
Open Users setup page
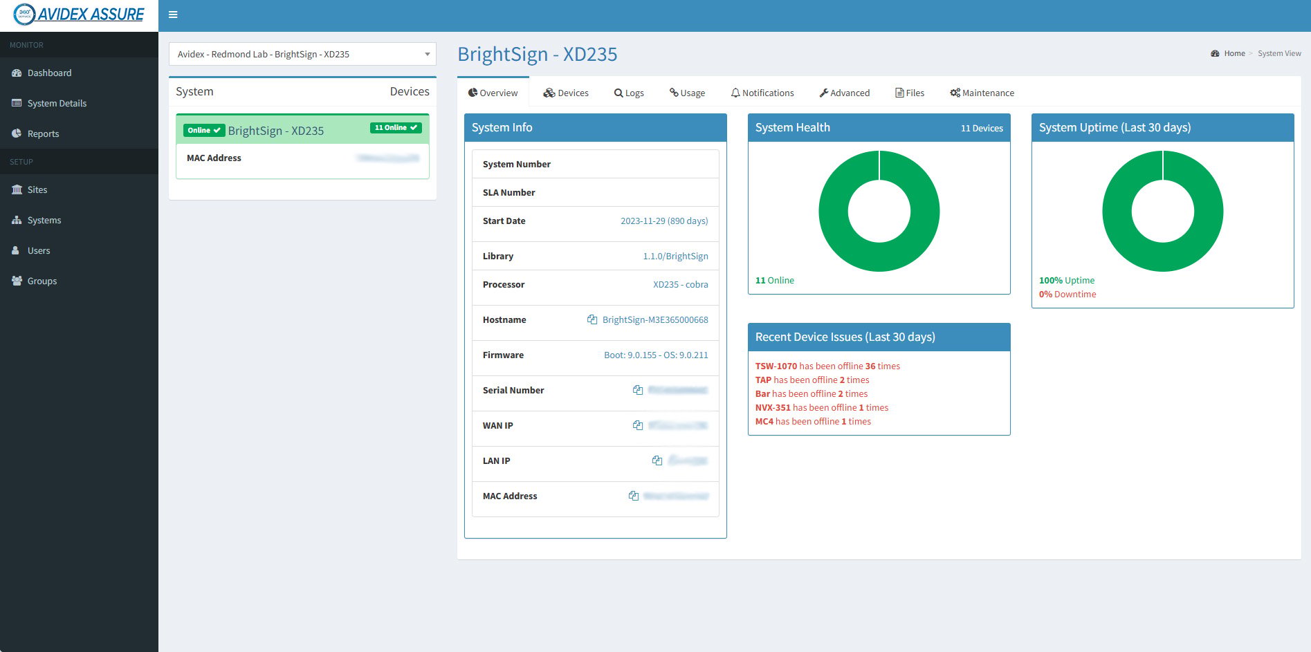pos(79,250)
